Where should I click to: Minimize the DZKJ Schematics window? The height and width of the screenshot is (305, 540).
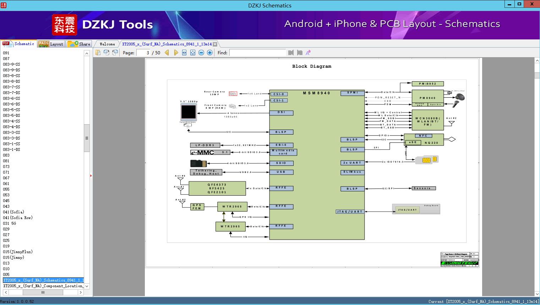coord(509,4)
